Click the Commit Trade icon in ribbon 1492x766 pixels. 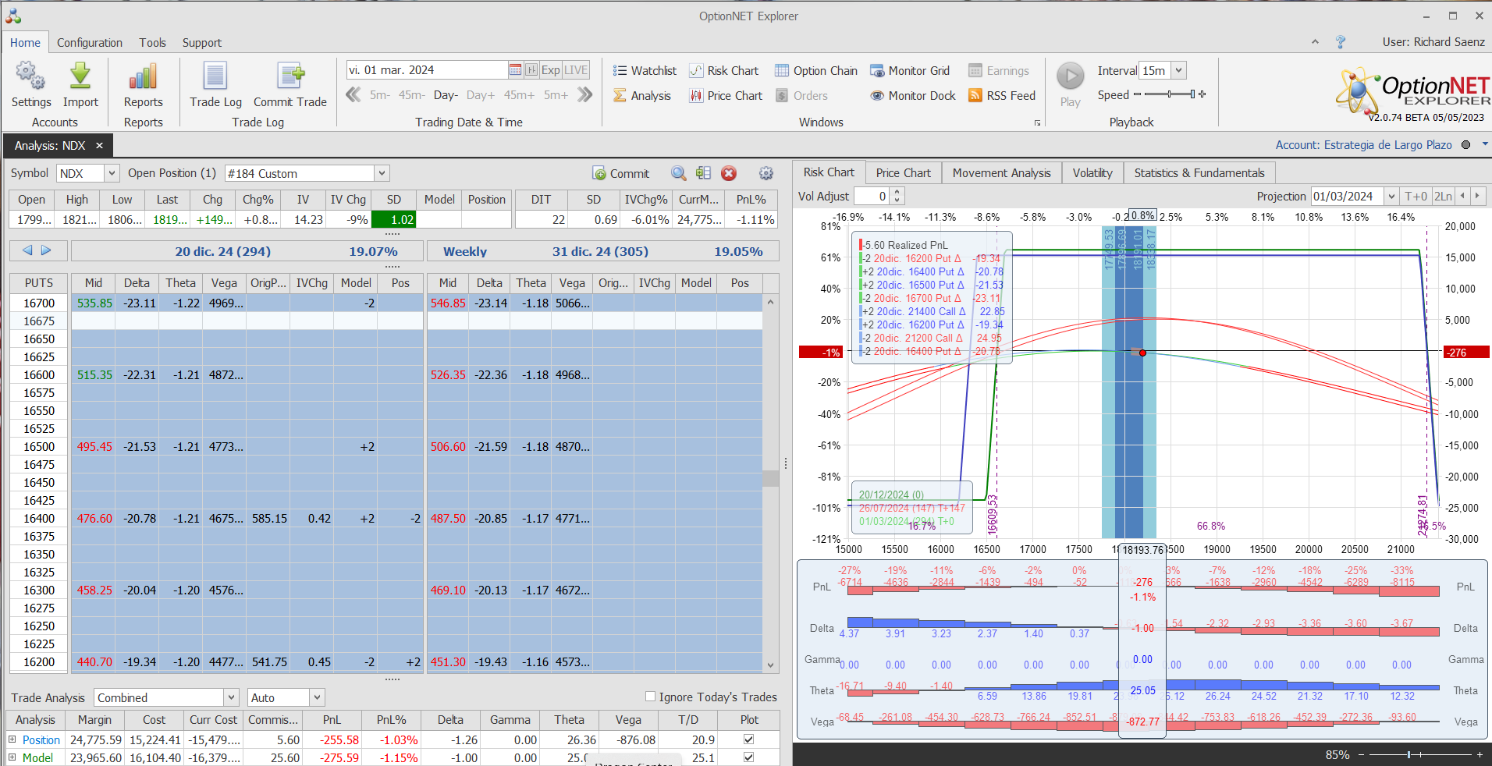pyautogui.click(x=290, y=76)
